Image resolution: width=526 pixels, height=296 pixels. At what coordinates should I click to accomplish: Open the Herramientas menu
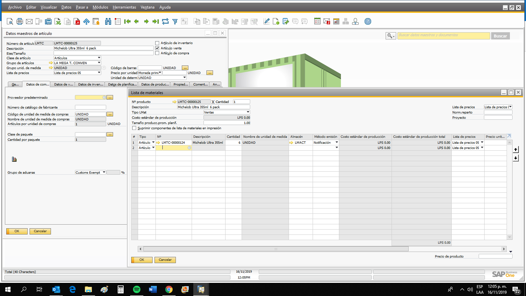coord(124,7)
